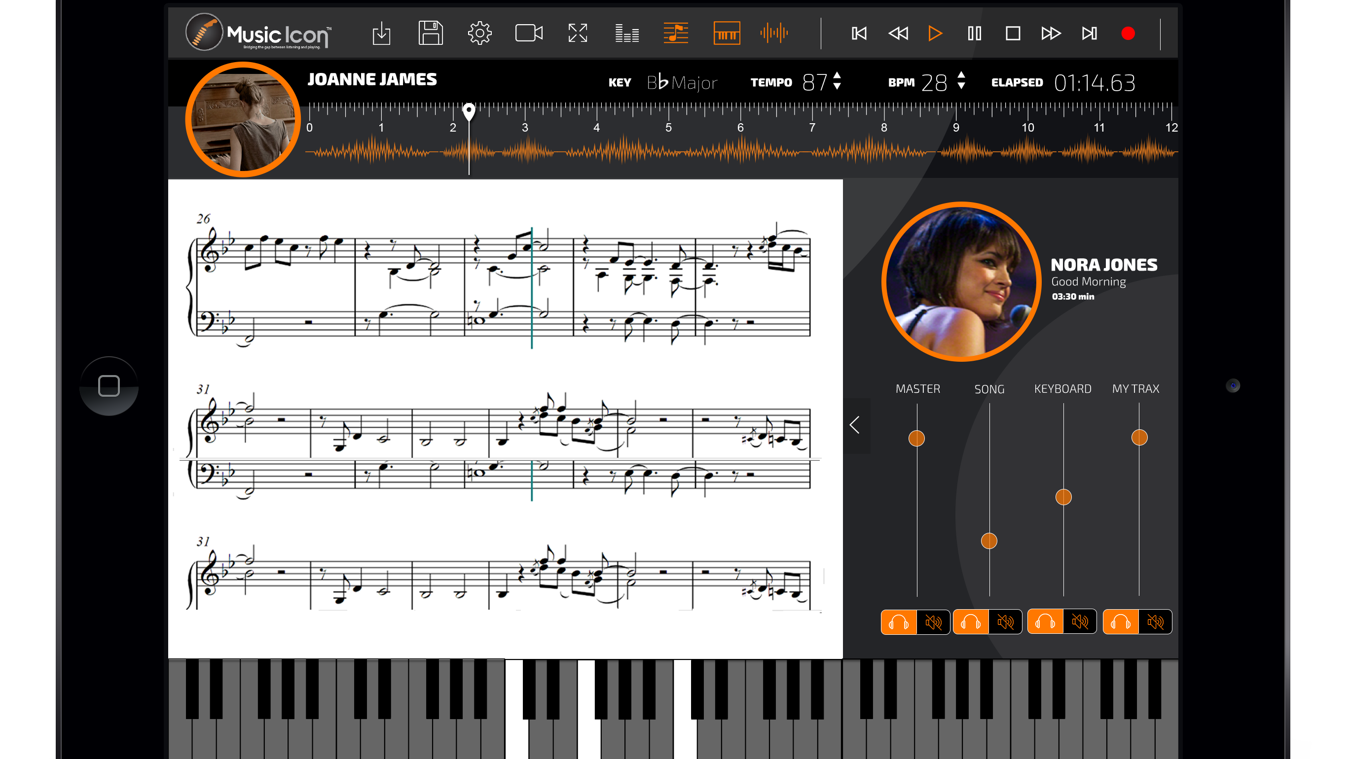The image size is (1351, 759).
Task: Toggle the orange waveform view icon
Action: click(774, 33)
